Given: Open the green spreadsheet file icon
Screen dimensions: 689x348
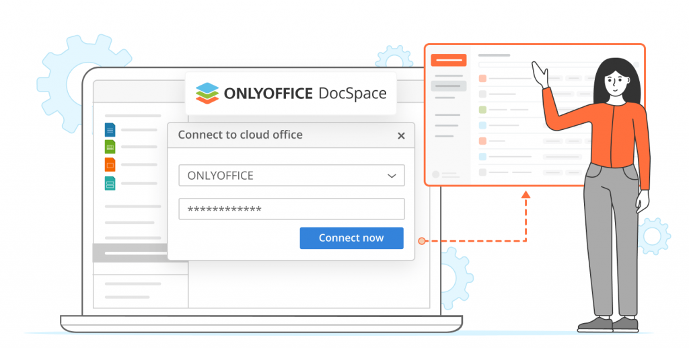Looking at the screenshot, I should coord(110,147).
